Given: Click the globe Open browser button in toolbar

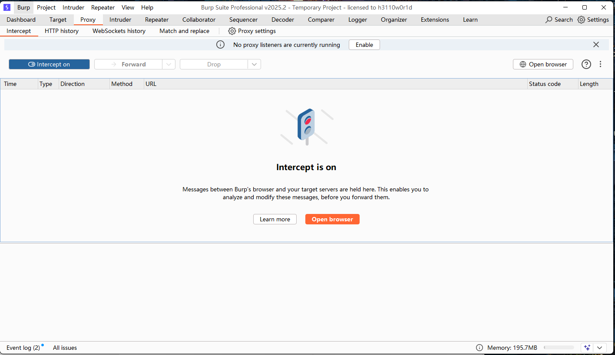Looking at the screenshot, I should click(x=543, y=64).
